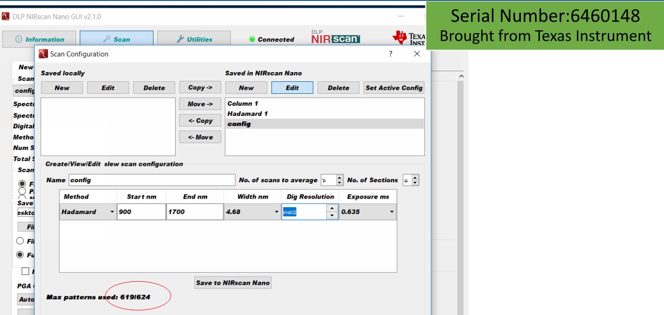Open the Information tab
The image size is (664, 315).
click(39, 39)
